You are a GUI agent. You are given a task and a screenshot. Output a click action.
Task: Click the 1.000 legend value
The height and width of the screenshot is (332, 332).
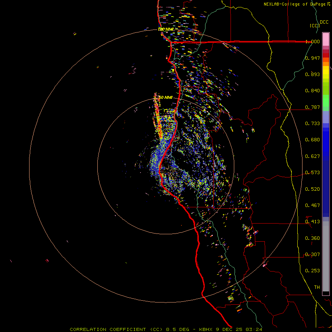[312, 41]
